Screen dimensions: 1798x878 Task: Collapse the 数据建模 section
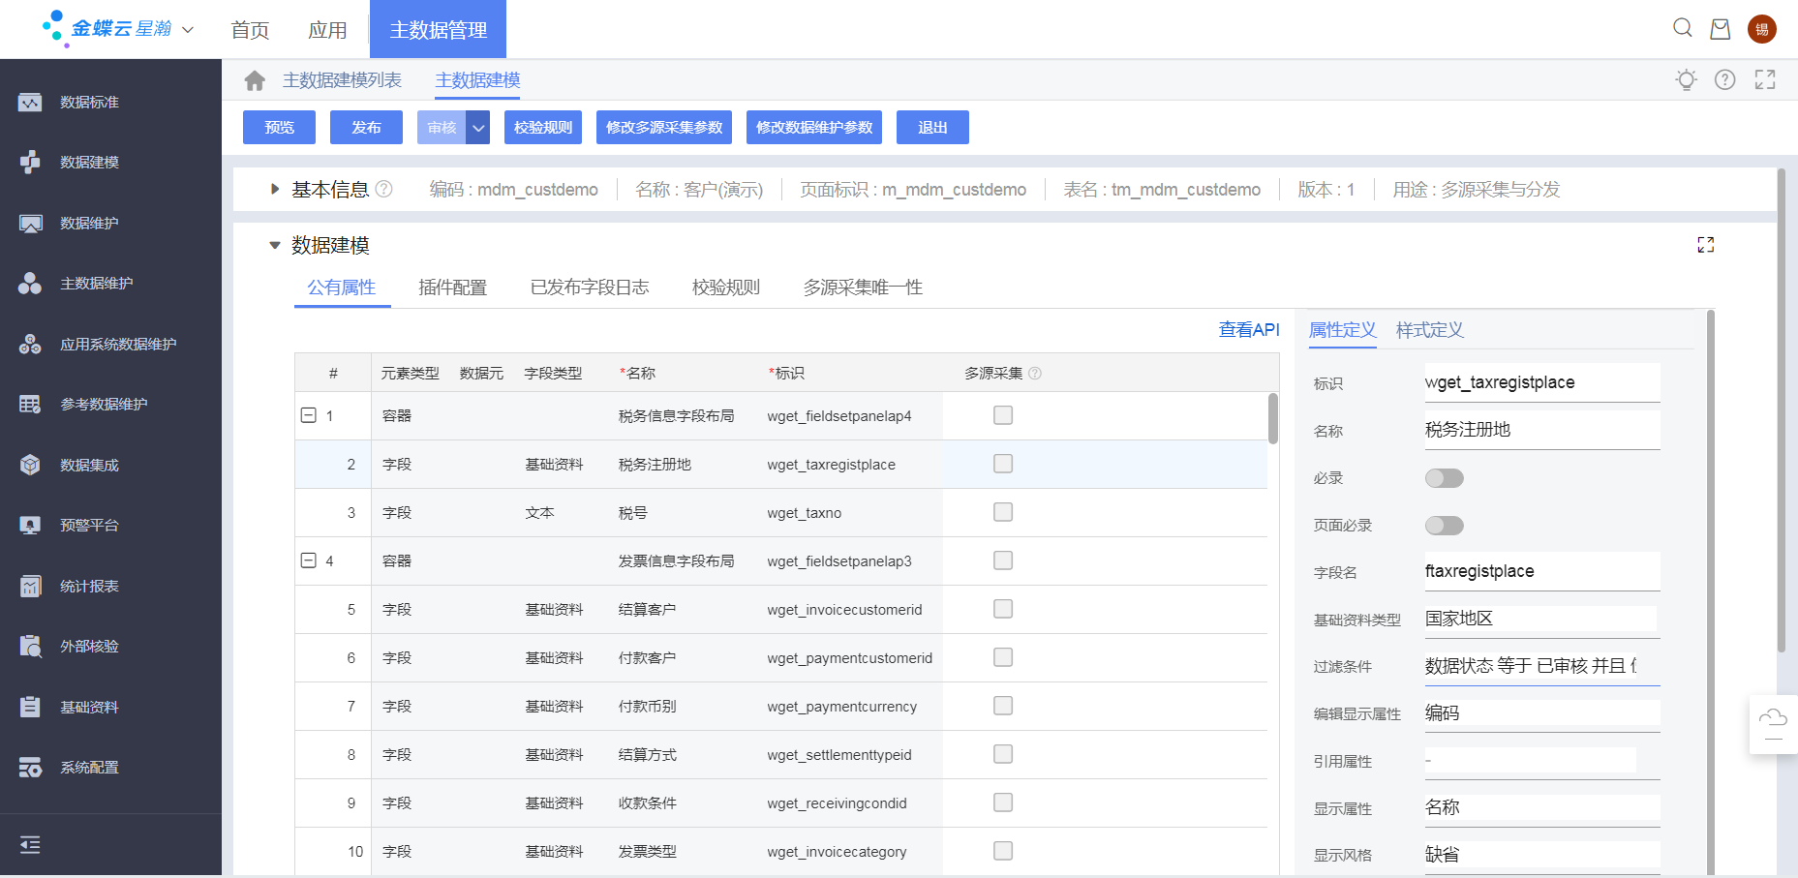coord(275,246)
